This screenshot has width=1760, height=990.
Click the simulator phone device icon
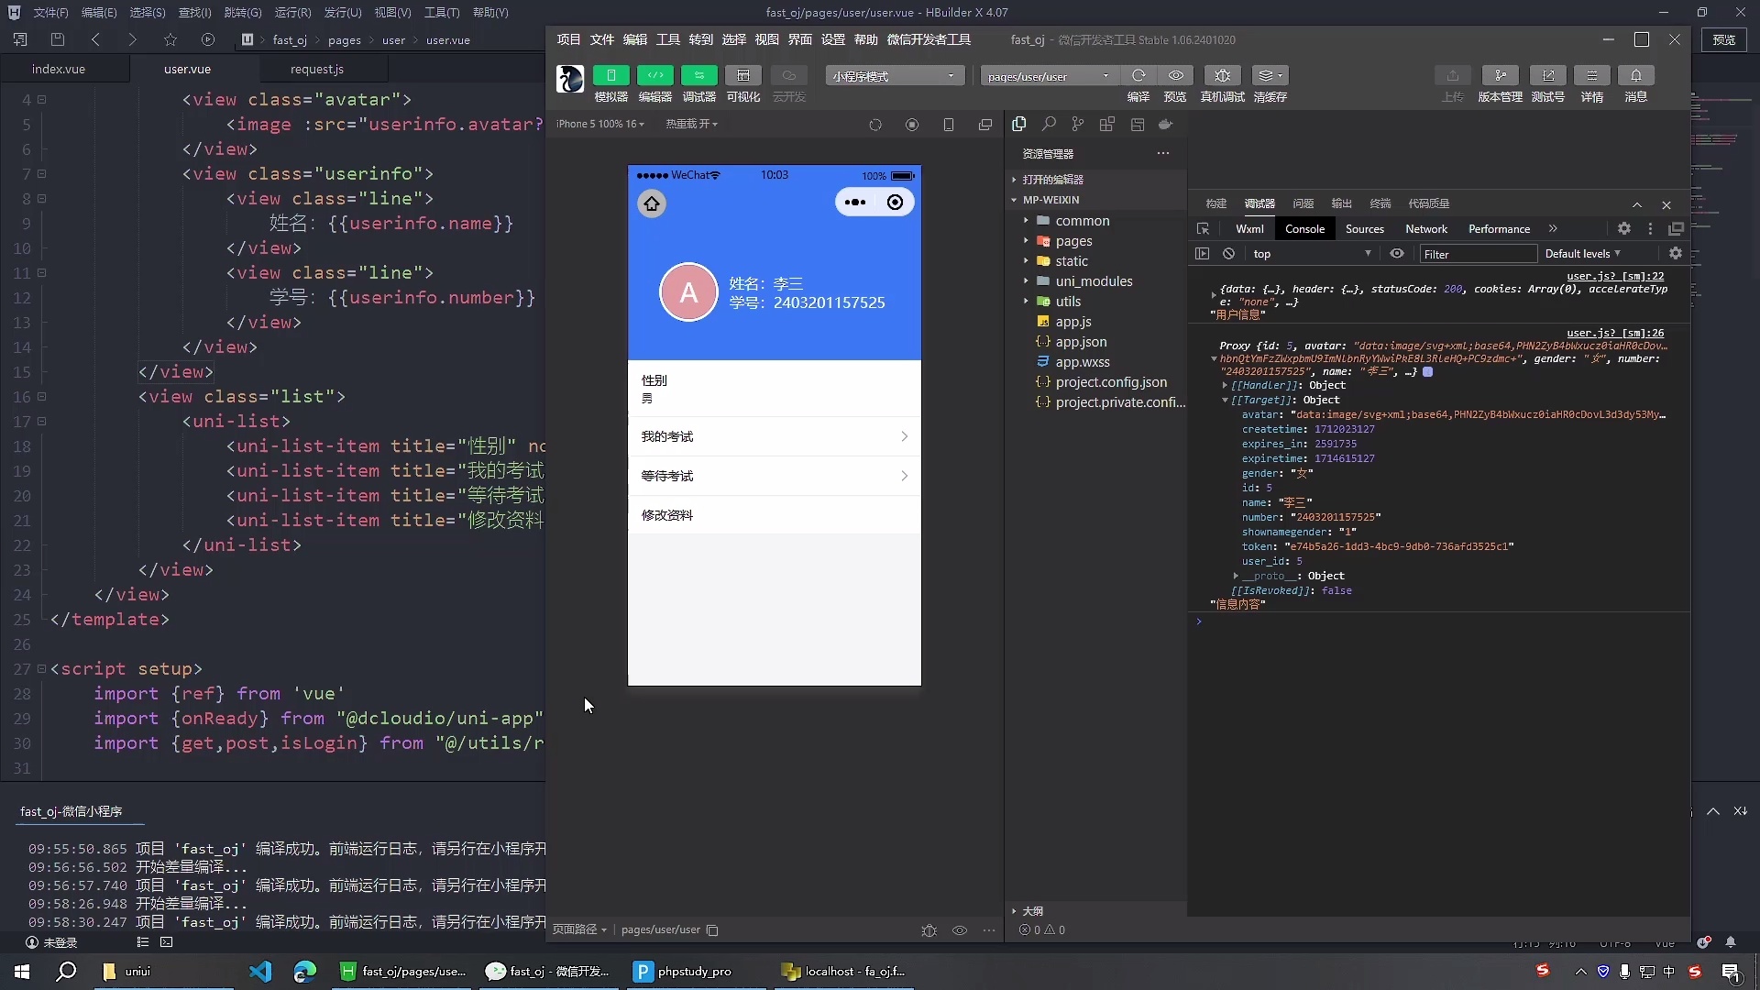pyautogui.click(x=949, y=125)
